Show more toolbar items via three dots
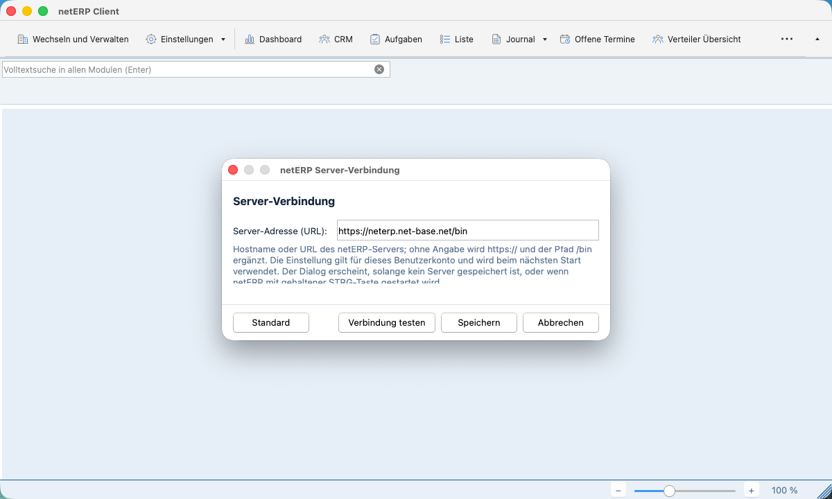 [x=787, y=40]
